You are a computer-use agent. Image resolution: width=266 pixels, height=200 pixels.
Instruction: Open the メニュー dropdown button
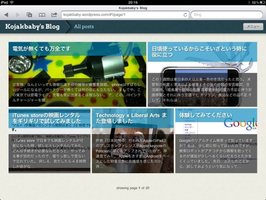pyautogui.click(x=253, y=27)
